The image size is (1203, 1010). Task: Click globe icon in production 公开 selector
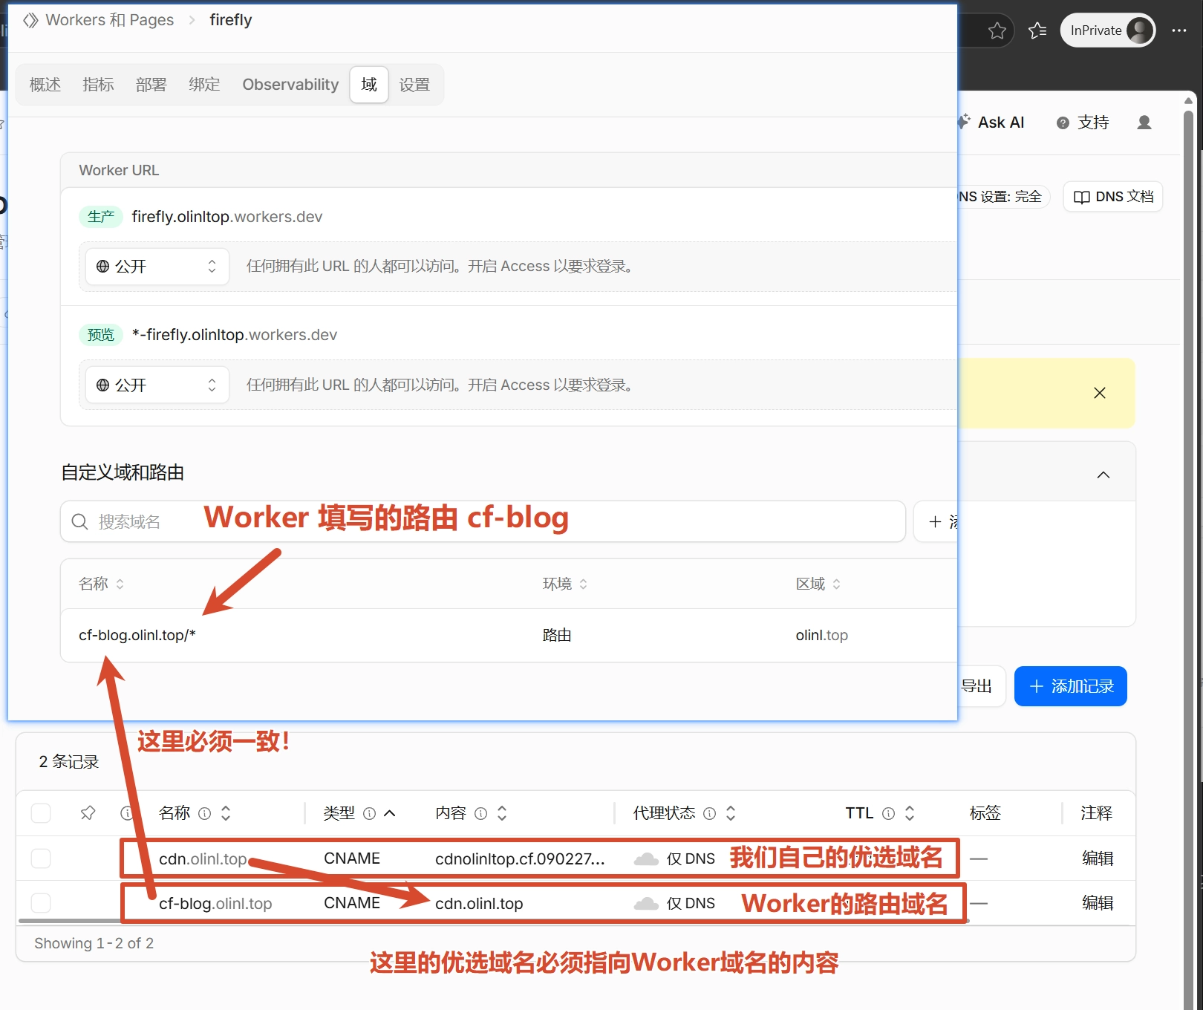coord(103,267)
